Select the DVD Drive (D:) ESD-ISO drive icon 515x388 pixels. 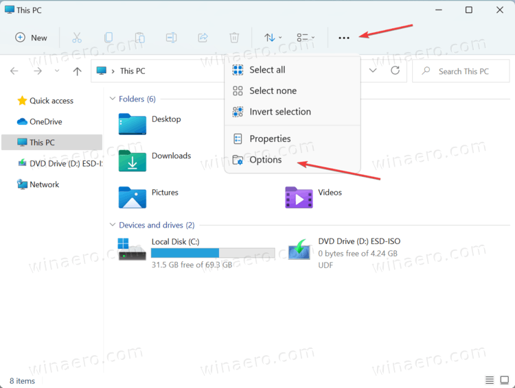tap(299, 250)
